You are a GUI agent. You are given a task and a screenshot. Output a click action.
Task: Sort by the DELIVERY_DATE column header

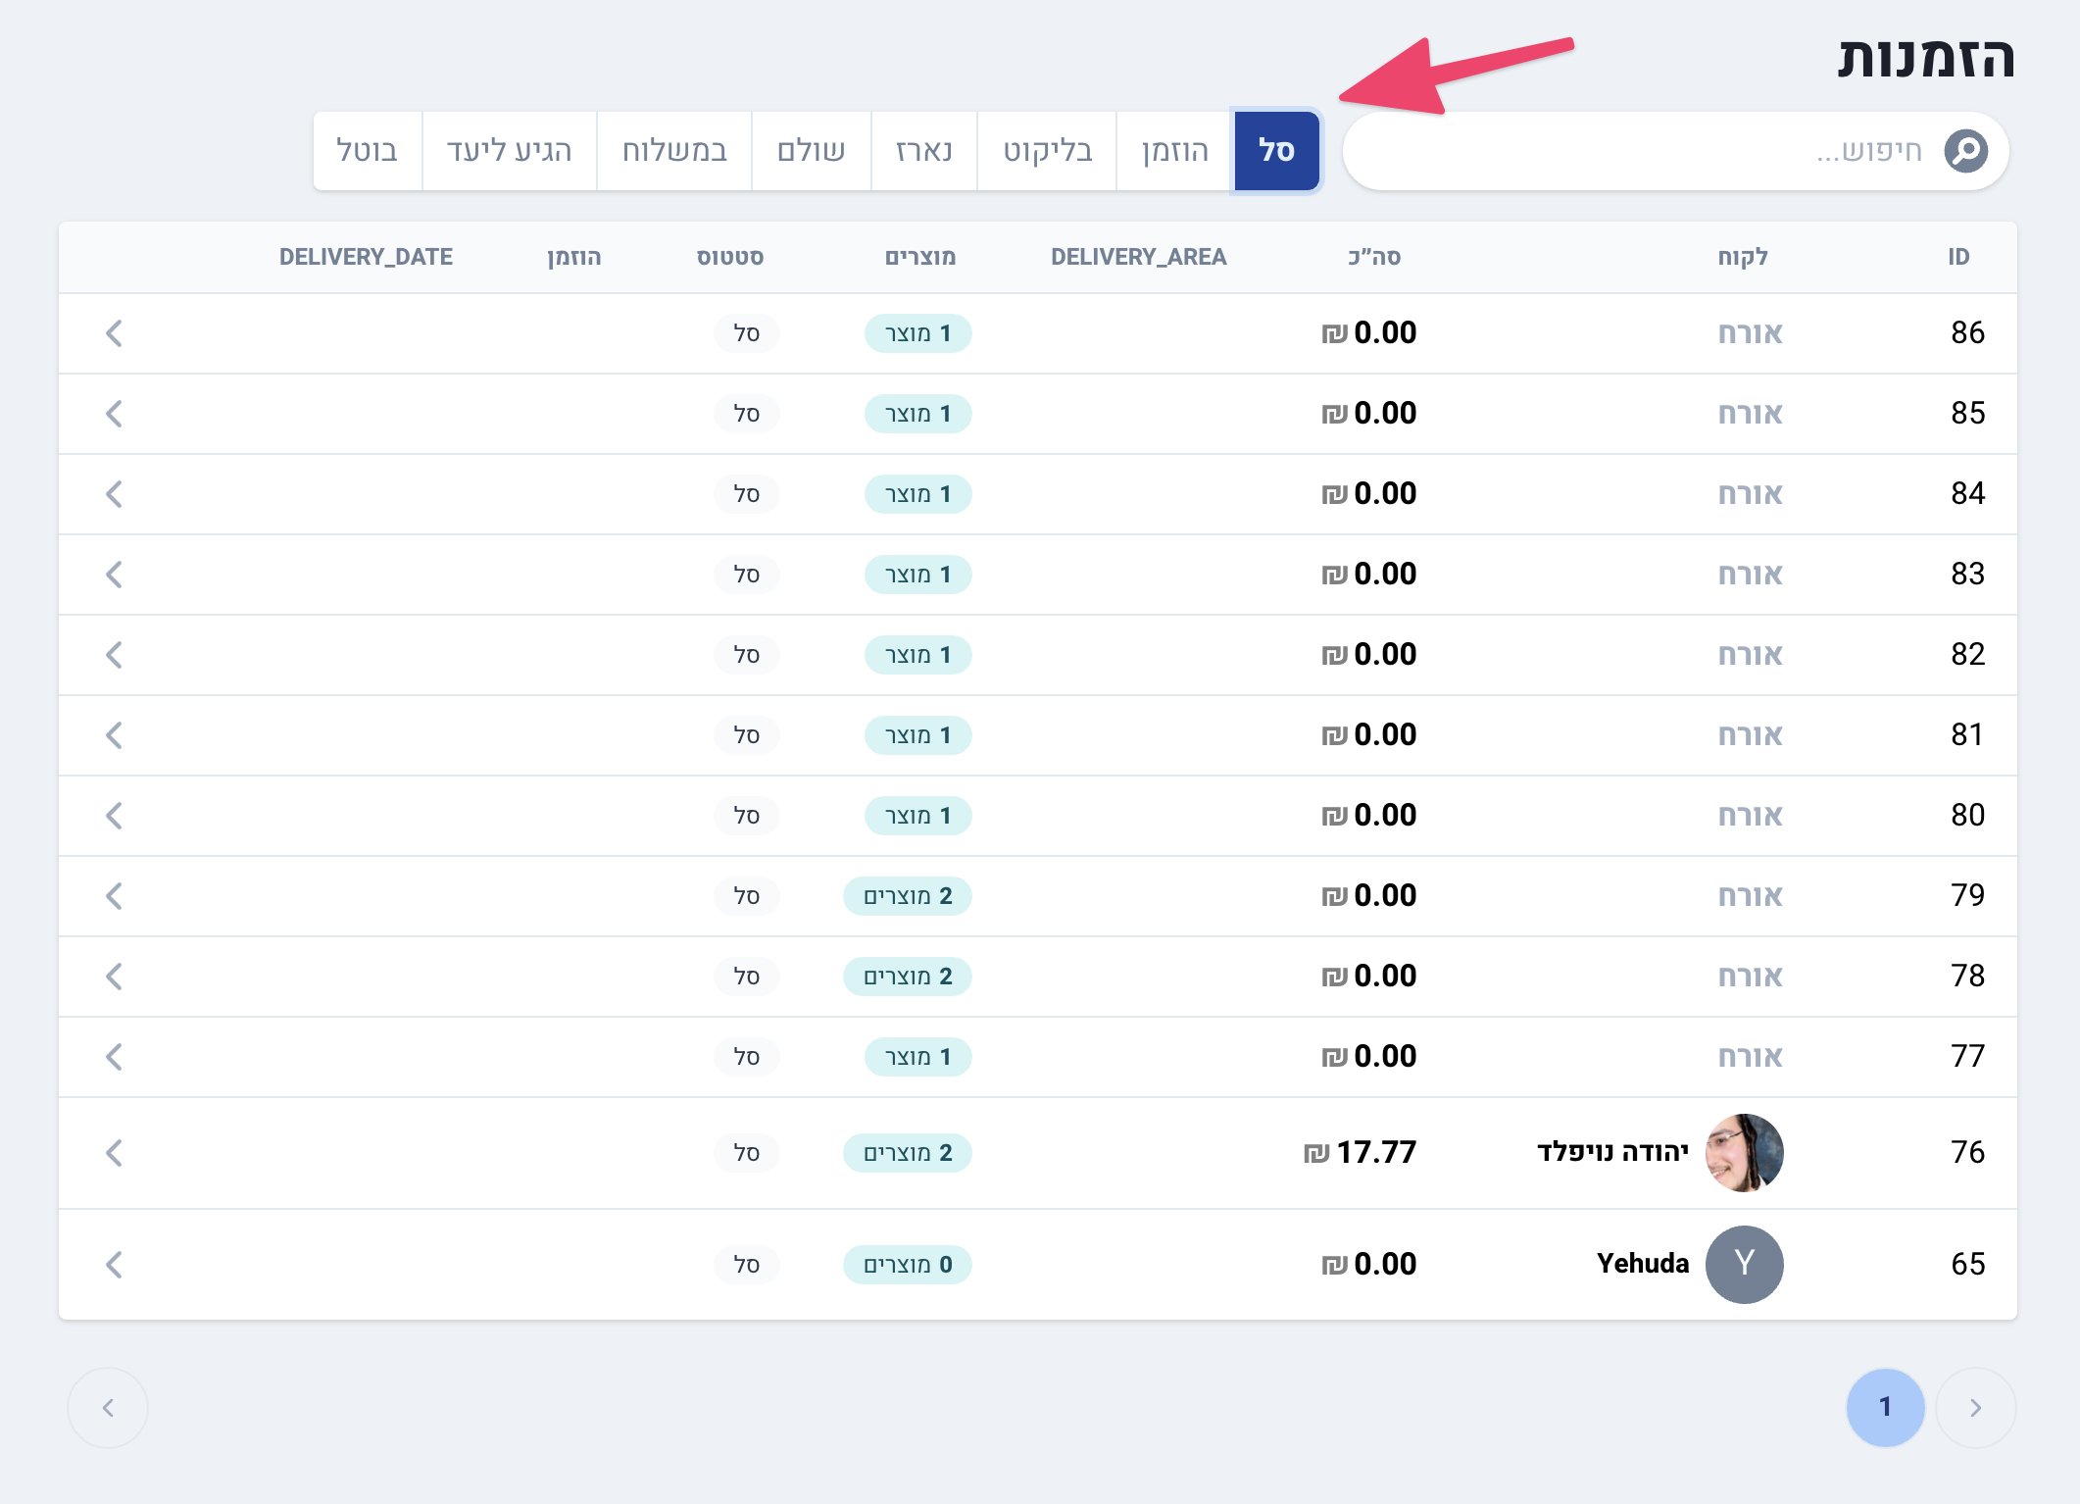point(366,257)
